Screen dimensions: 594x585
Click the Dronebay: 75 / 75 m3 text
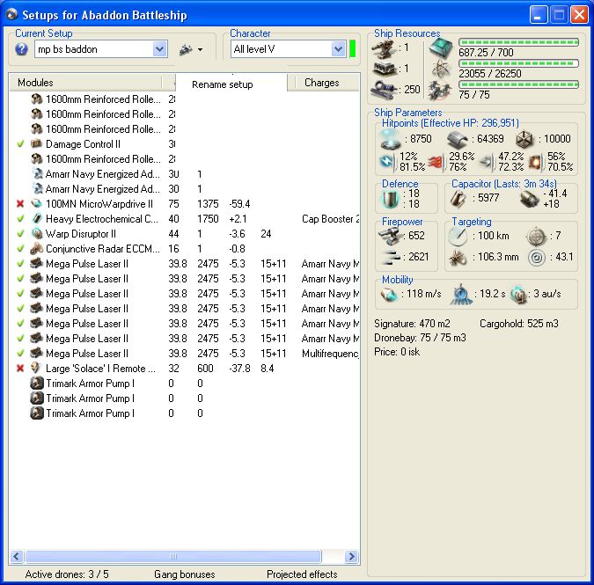point(420,338)
